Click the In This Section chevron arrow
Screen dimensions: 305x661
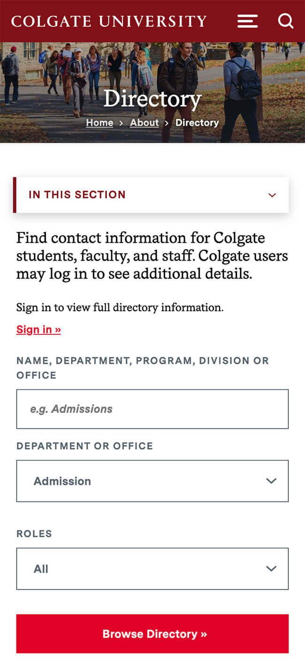[272, 195]
